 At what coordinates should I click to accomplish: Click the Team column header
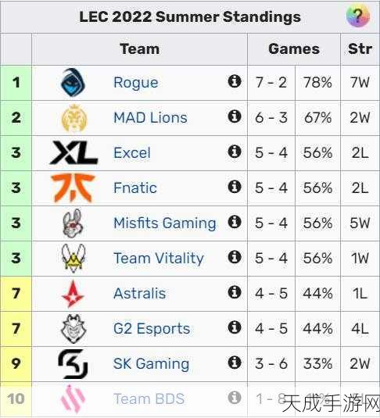[139, 49]
